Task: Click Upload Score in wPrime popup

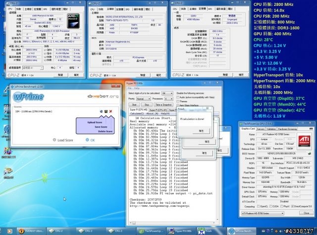Action: coord(95,122)
